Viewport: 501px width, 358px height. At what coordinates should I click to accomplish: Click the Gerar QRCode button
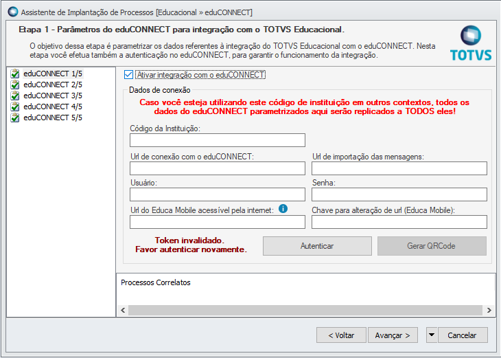pos(432,246)
